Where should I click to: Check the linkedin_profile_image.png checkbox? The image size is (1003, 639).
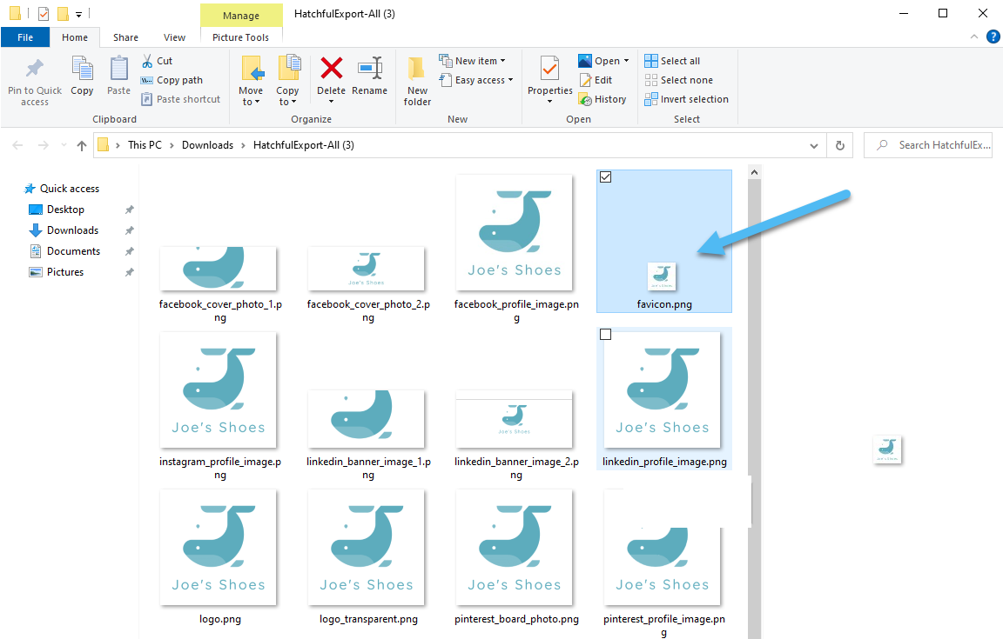click(x=606, y=335)
